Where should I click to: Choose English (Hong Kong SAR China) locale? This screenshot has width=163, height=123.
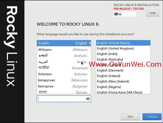[x=123, y=92]
